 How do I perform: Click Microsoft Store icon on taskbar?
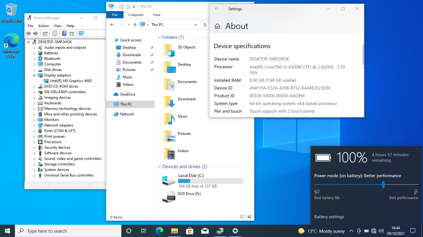[x=190, y=231]
